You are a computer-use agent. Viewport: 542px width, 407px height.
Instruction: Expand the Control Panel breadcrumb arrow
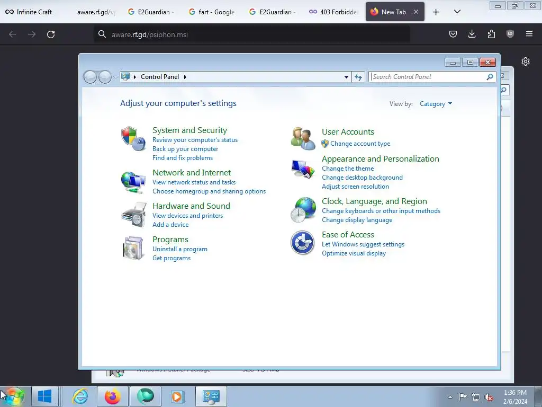[185, 77]
